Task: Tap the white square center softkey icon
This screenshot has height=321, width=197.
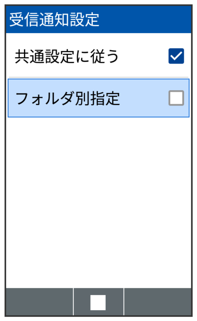Action: click(98, 302)
